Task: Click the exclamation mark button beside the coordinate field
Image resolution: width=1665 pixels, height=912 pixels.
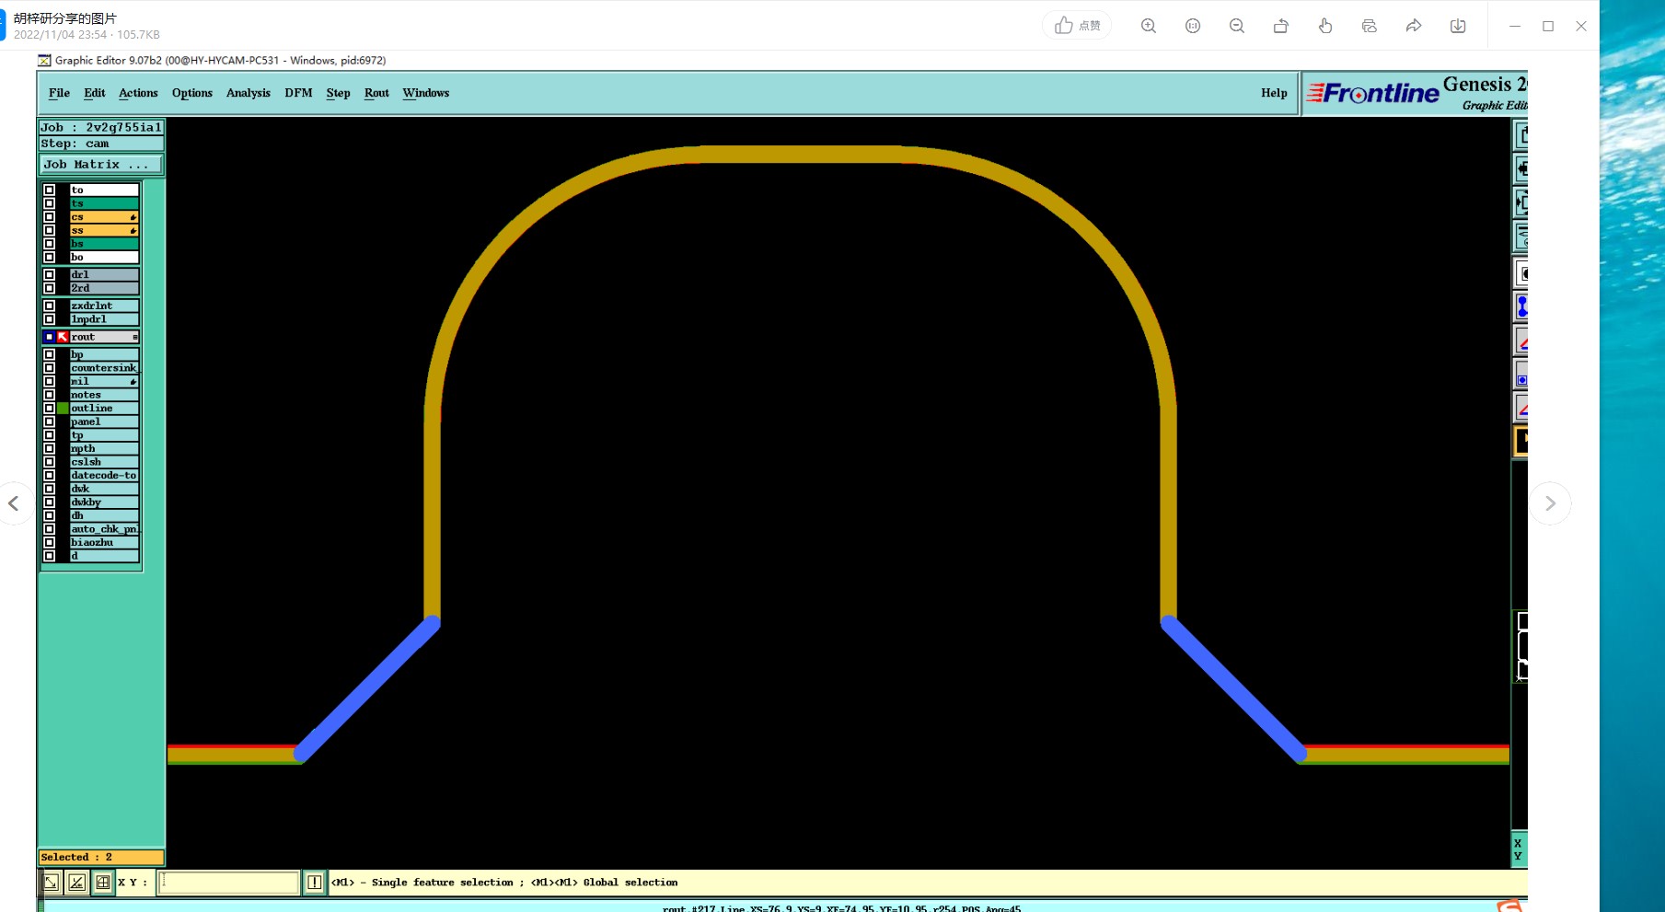Action: pyautogui.click(x=315, y=883)
